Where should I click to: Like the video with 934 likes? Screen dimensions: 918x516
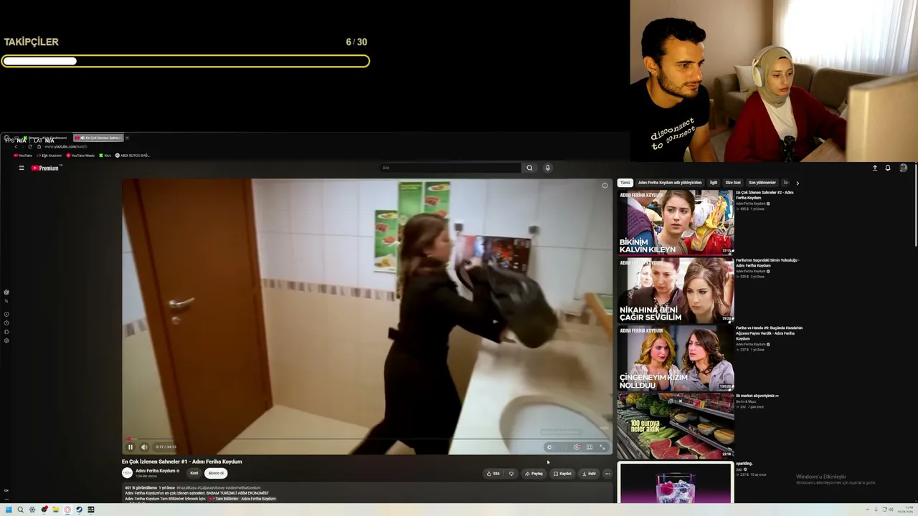coord(493,474)
